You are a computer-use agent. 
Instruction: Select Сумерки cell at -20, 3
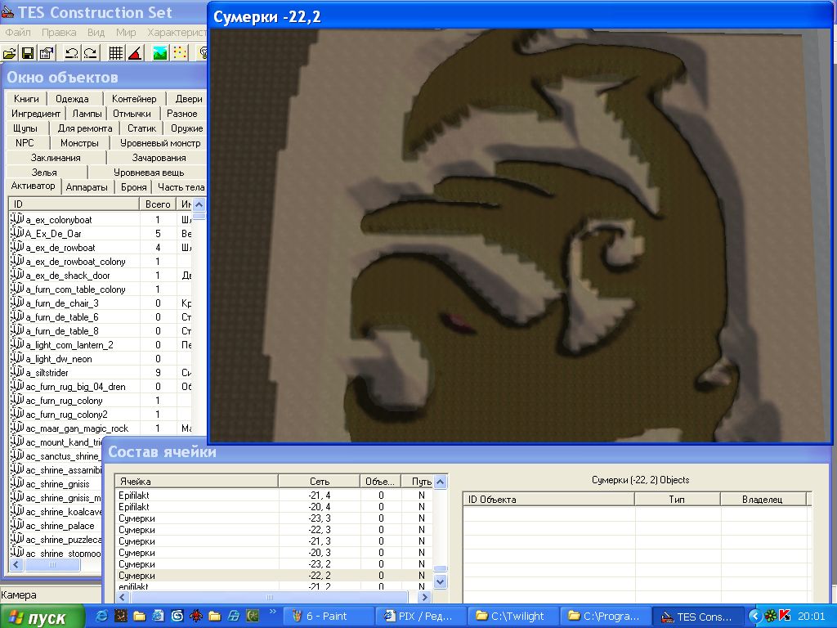[x=274, y=553]
